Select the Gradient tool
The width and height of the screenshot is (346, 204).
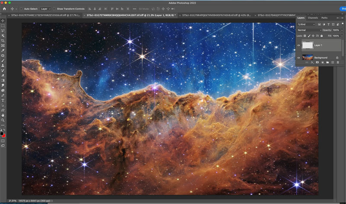coord(3,81)
